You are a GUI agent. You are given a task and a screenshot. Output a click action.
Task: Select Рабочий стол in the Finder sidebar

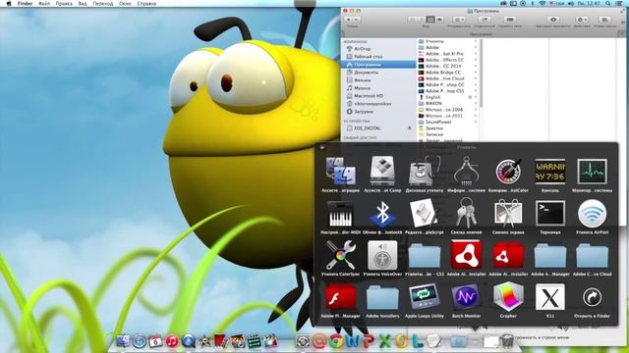click(378, 57)
